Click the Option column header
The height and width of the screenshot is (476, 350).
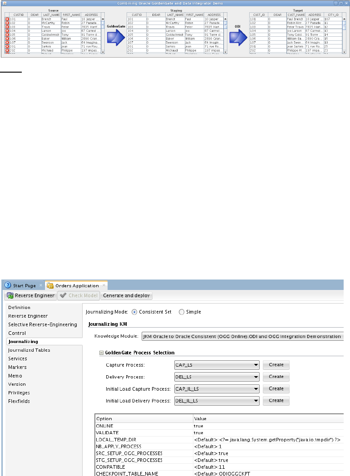click(144, 419)
